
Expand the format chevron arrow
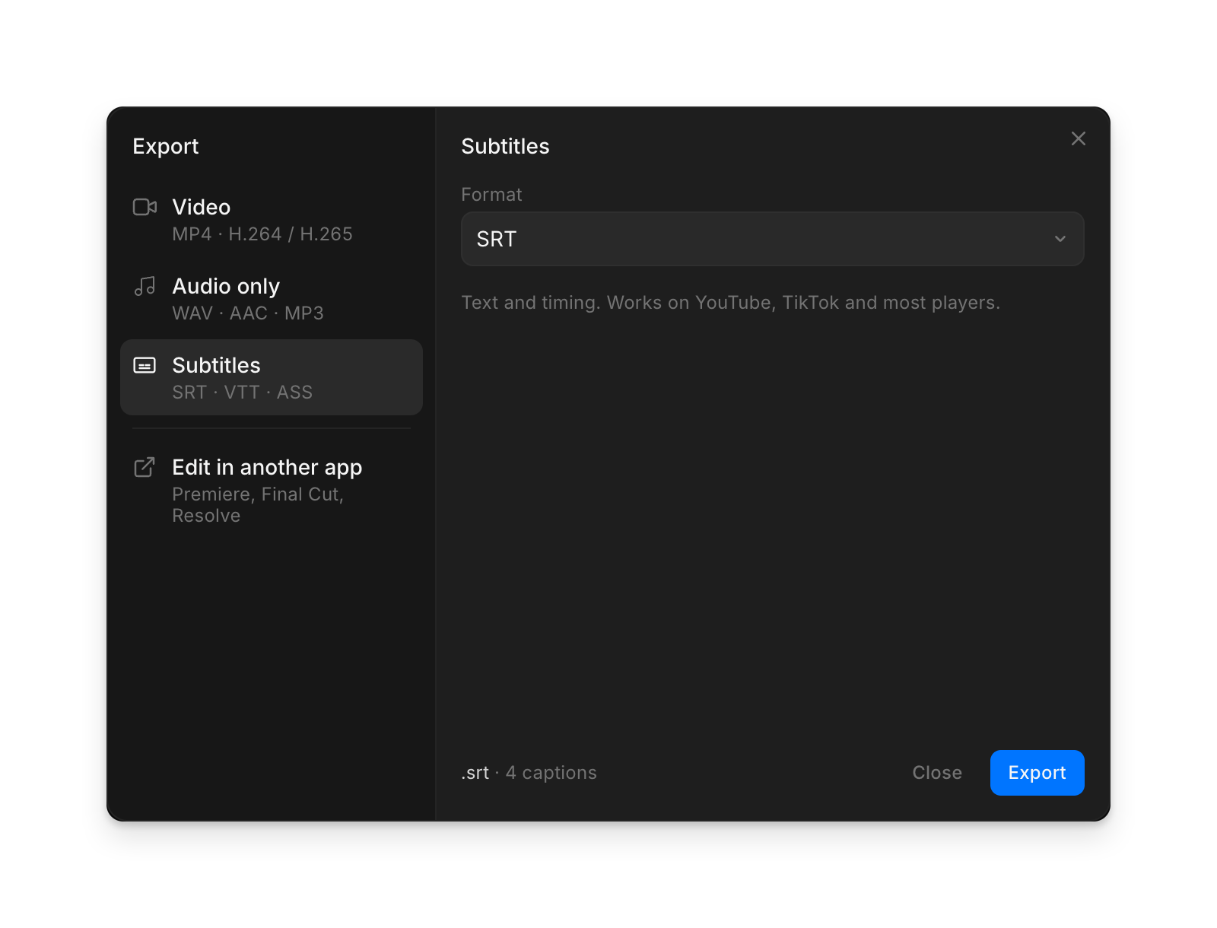[1060, 239]
